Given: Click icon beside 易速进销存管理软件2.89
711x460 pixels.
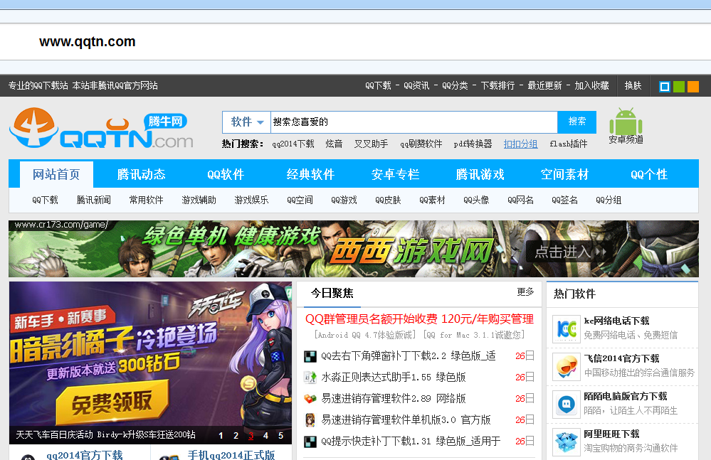Looking at the screenshot, I should 310,399.
